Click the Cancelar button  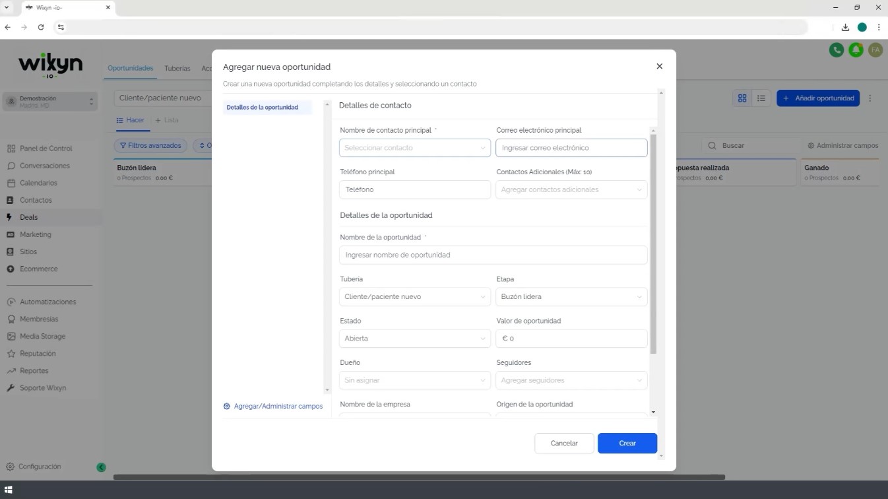pyautogui.click(x=564, y=443)
